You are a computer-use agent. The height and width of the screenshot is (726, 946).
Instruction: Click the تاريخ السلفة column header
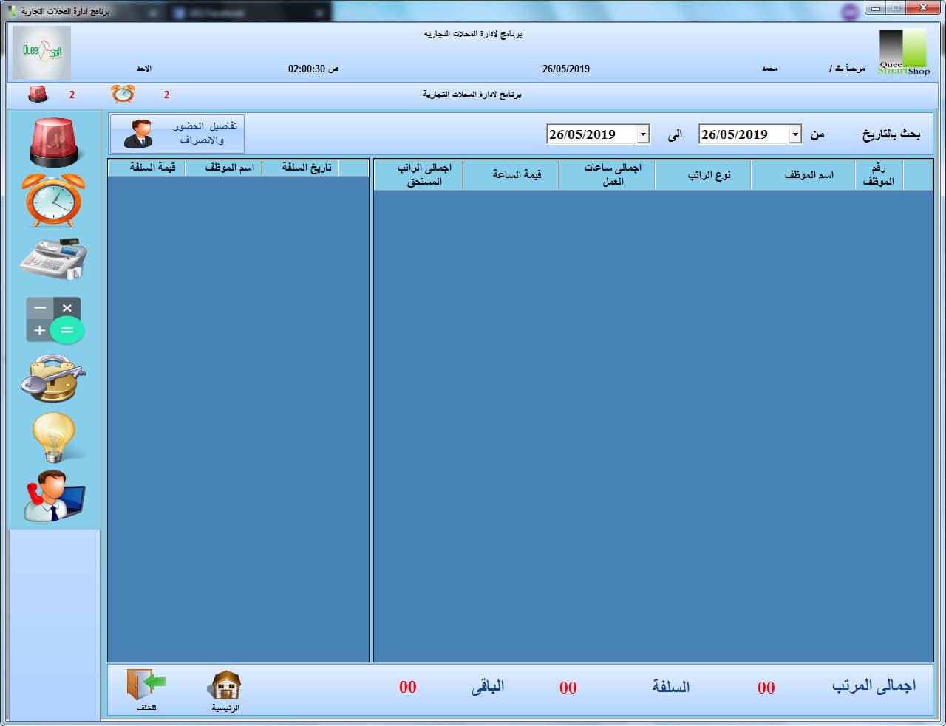click(307, 168)
